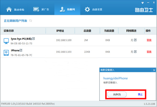Click the refresh spinner beside 正在刷新用户列表
Screen dimensions: 157x107
(31, 21)
